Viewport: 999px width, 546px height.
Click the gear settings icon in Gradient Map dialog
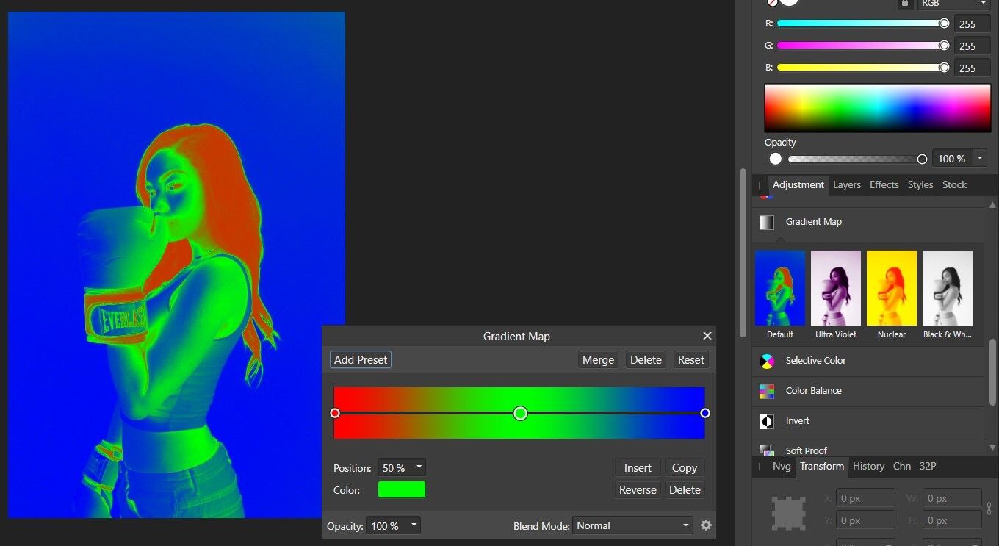pos(706,525)
